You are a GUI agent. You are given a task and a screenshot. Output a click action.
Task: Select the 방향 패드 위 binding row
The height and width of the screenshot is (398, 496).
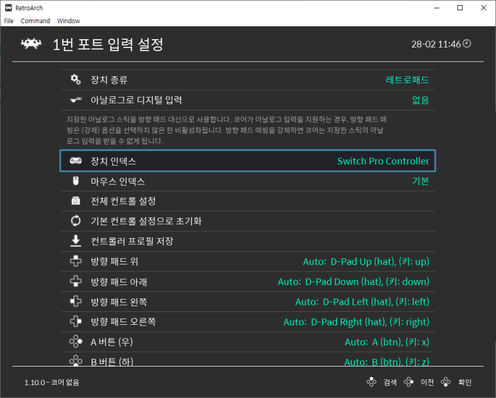pos(248,261)
